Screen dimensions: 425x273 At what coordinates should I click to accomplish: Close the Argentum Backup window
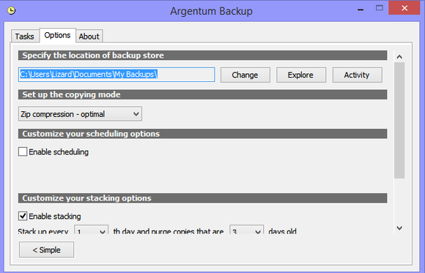pyautogui.click(x=404, y=8)
